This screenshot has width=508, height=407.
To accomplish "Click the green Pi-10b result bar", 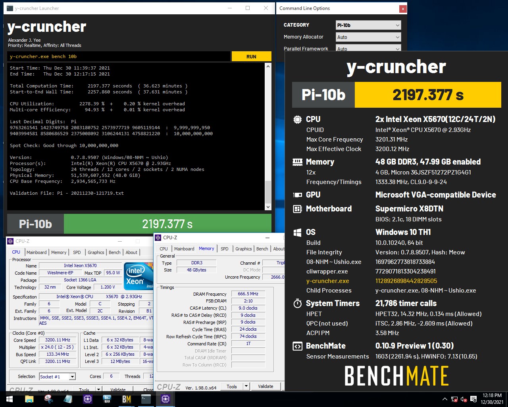I will pyautogui.click(x=167, y=224).
